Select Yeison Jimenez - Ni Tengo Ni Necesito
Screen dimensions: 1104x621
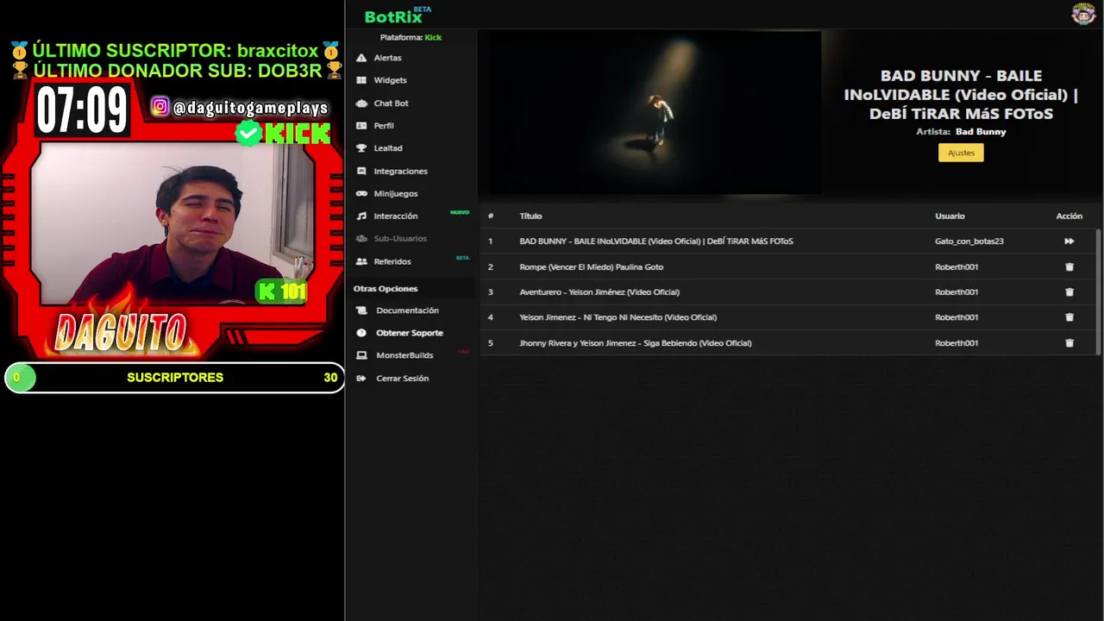coord(618,317)
